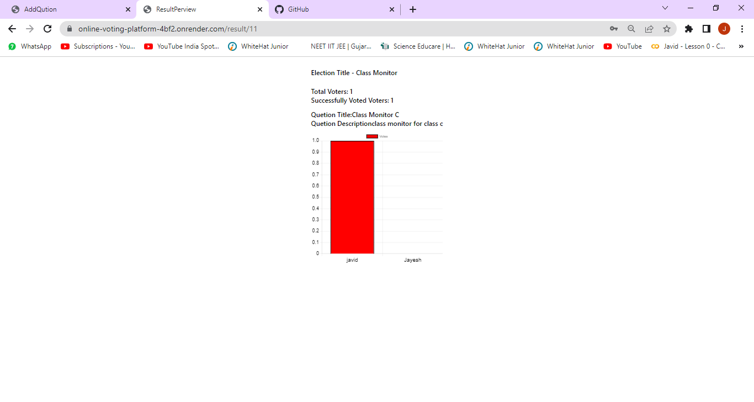Image resolution: width=754 pixels, height=402 pixels.
Task: Open the Extensions puzzle icon
Action: tap(689, 29)
